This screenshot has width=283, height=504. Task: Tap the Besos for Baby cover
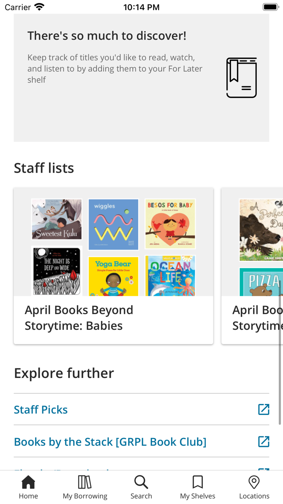[x=170, y=223]
